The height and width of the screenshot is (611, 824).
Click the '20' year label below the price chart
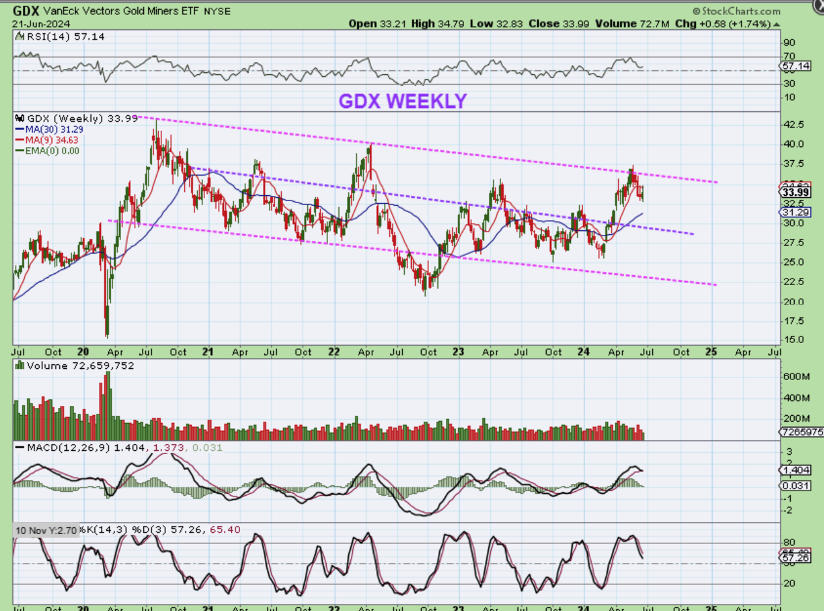pos(83,352)
